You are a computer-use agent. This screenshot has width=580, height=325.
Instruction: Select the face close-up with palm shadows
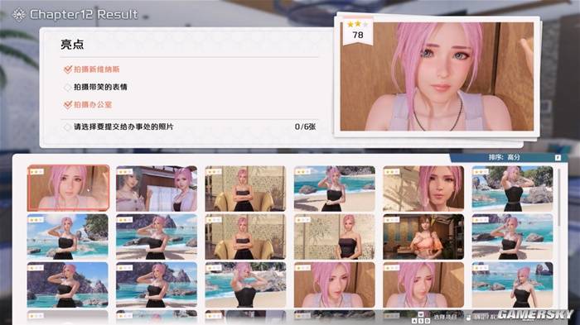(x=423, y=189)
